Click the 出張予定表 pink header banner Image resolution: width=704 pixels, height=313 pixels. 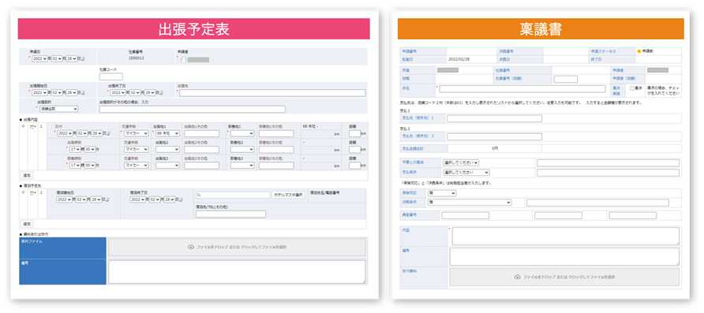pyautogui.click(x=194, y=28)
